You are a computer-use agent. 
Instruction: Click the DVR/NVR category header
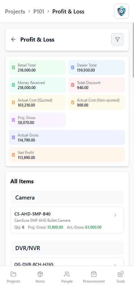click(x=67, y=248)
